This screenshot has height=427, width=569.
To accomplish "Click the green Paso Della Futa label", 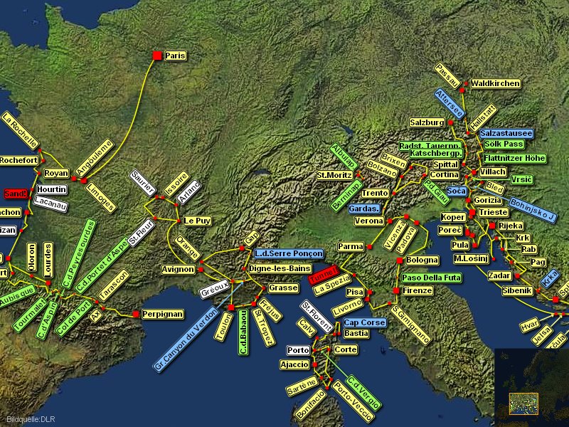I will pyautogui.click(x=431, y=277).
